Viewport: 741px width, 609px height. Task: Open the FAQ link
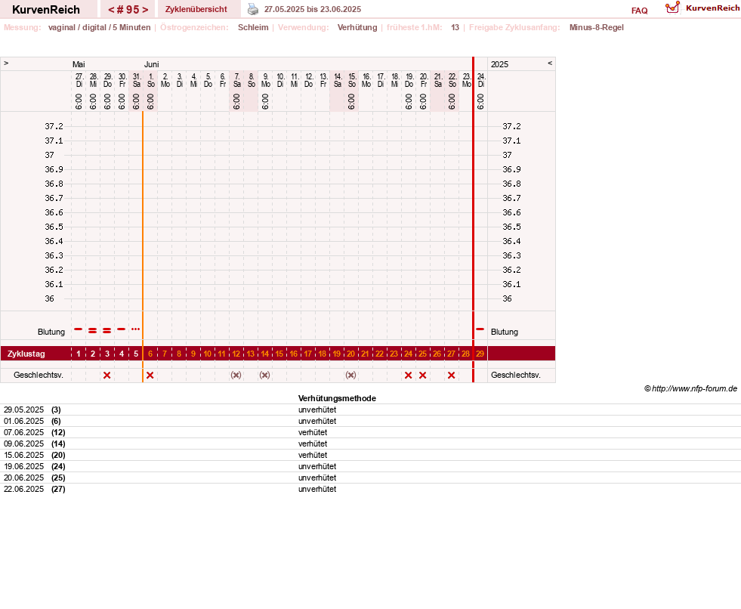[639, 11]
